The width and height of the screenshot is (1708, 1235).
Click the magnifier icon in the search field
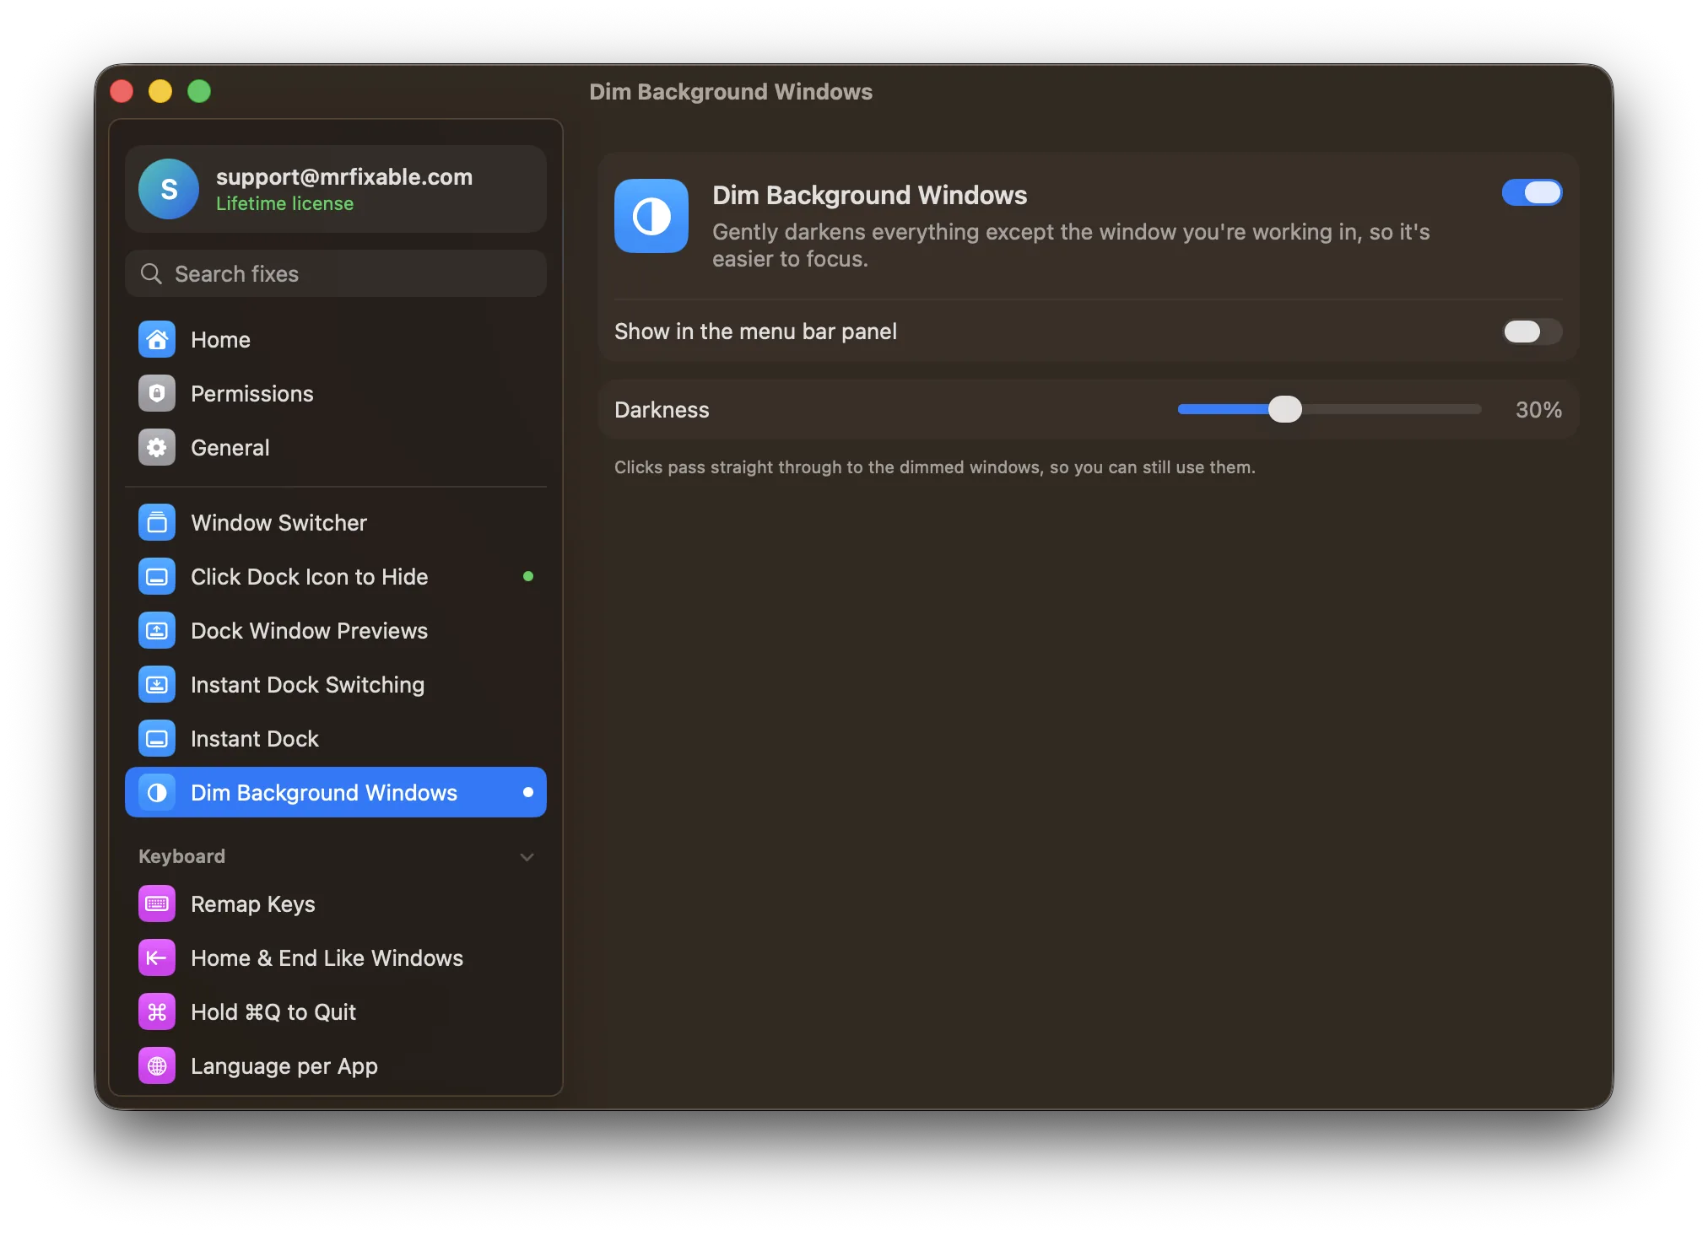point(151,274)
